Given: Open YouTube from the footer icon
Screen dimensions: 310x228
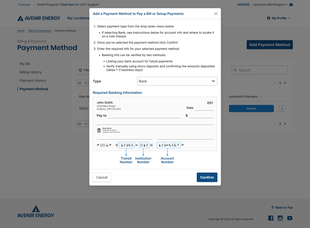Looking at the screenshot, I should pyautogui.click(x=290, y=218).
